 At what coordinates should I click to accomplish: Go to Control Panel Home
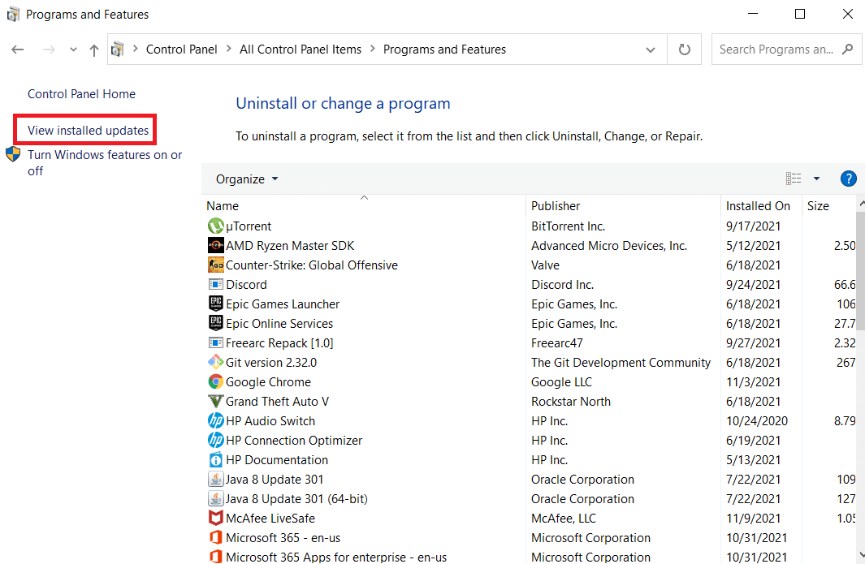tap(81, 94)
